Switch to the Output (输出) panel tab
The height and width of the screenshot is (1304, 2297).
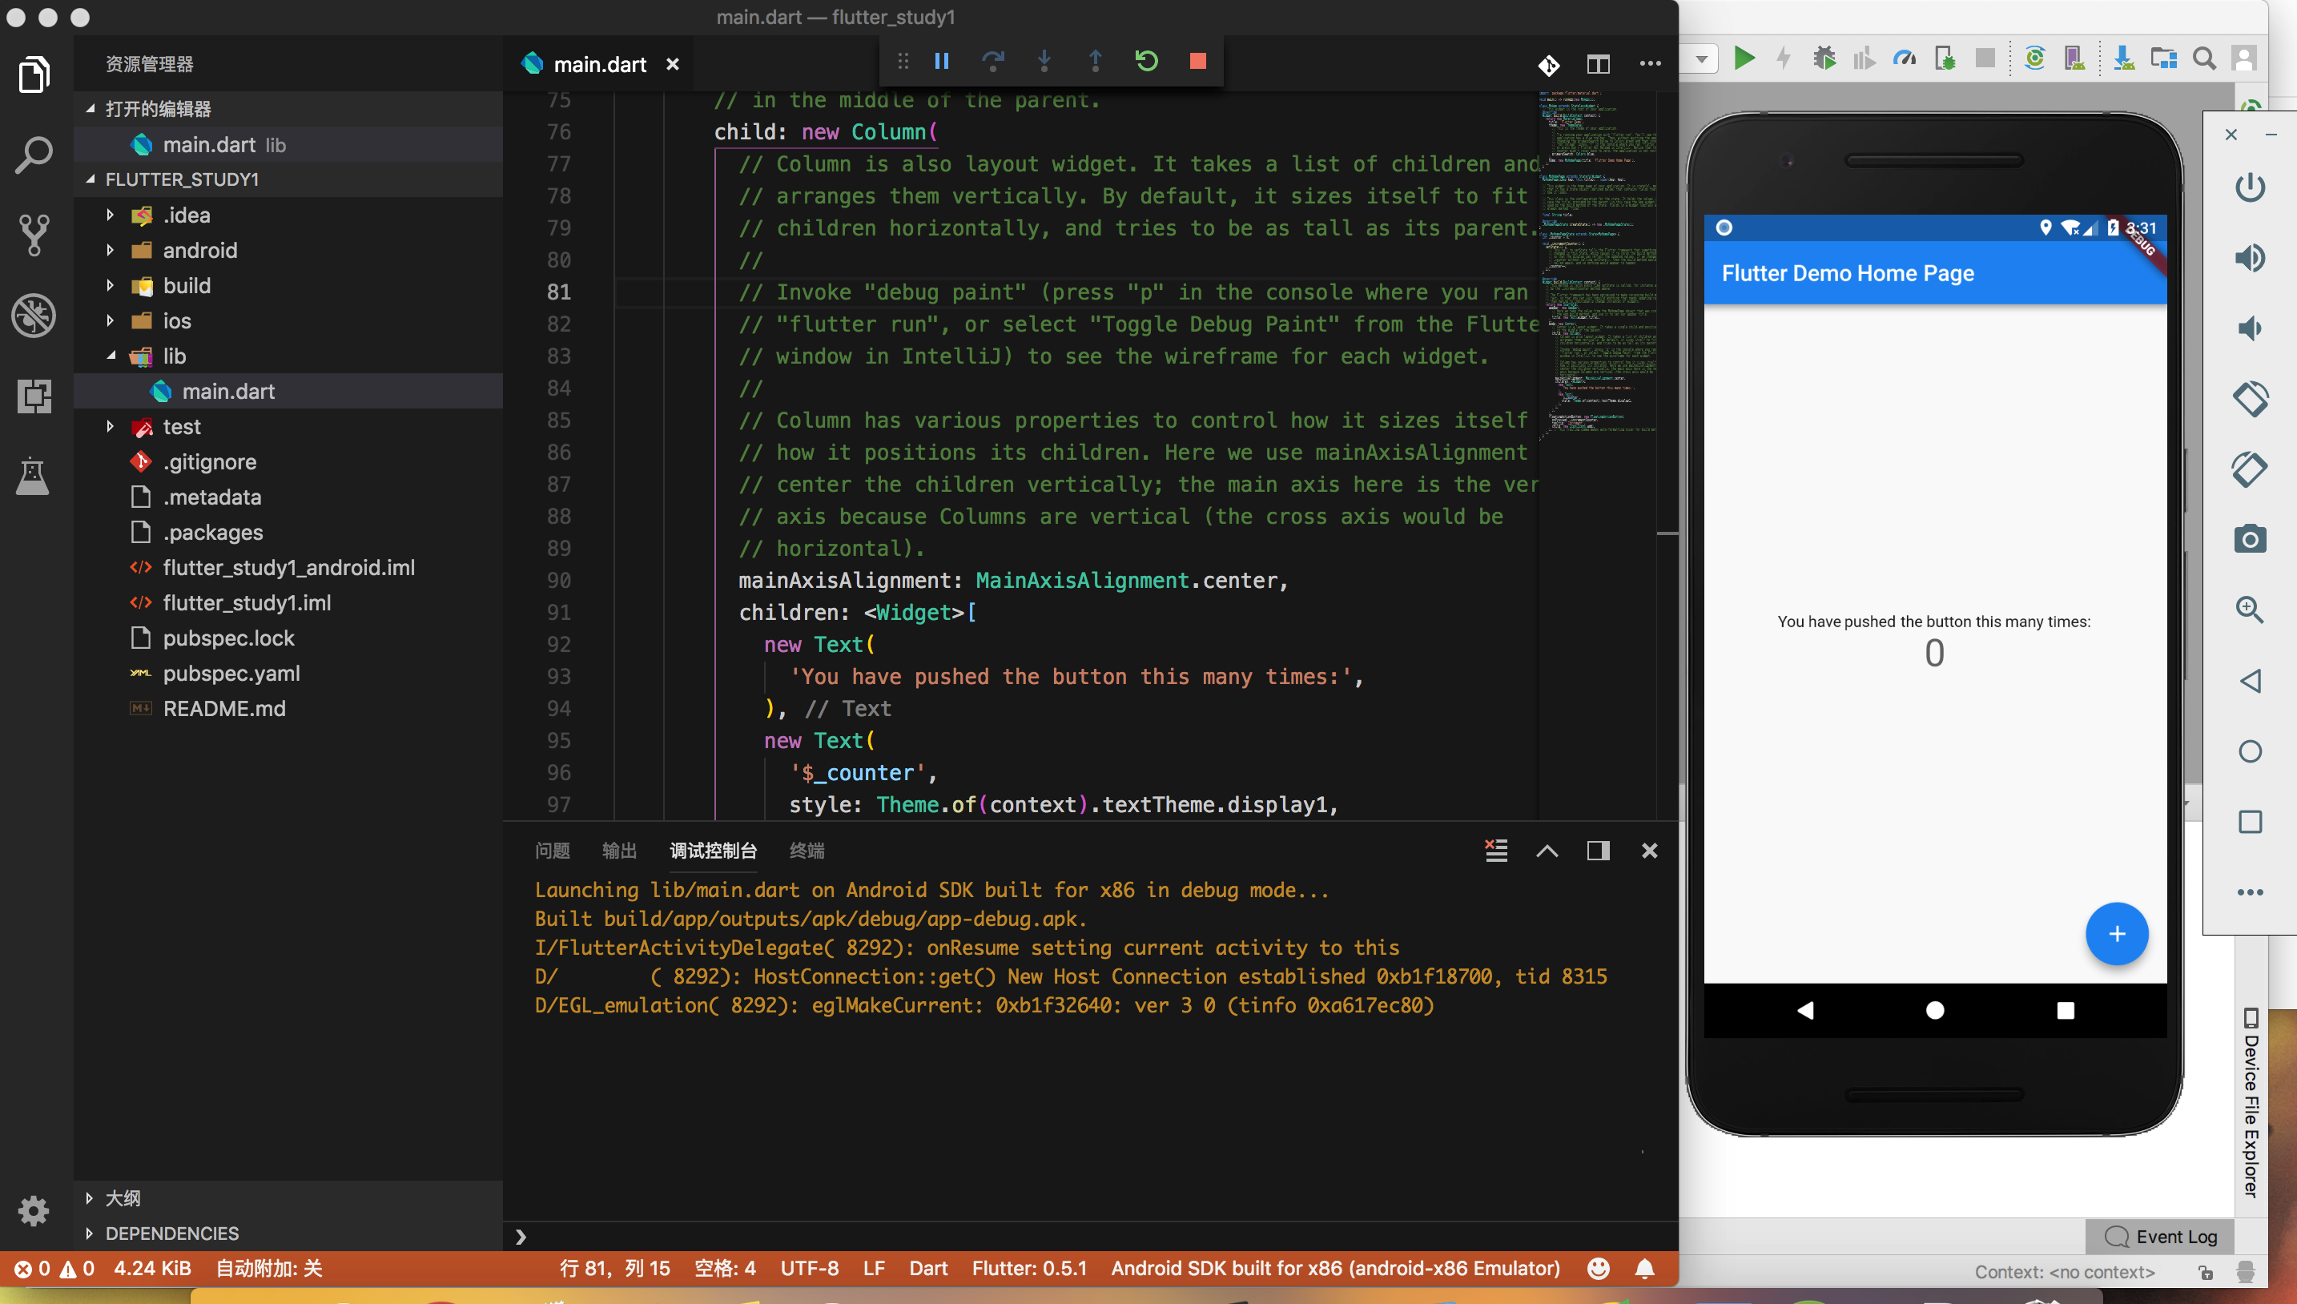click(x=620, y=850)
